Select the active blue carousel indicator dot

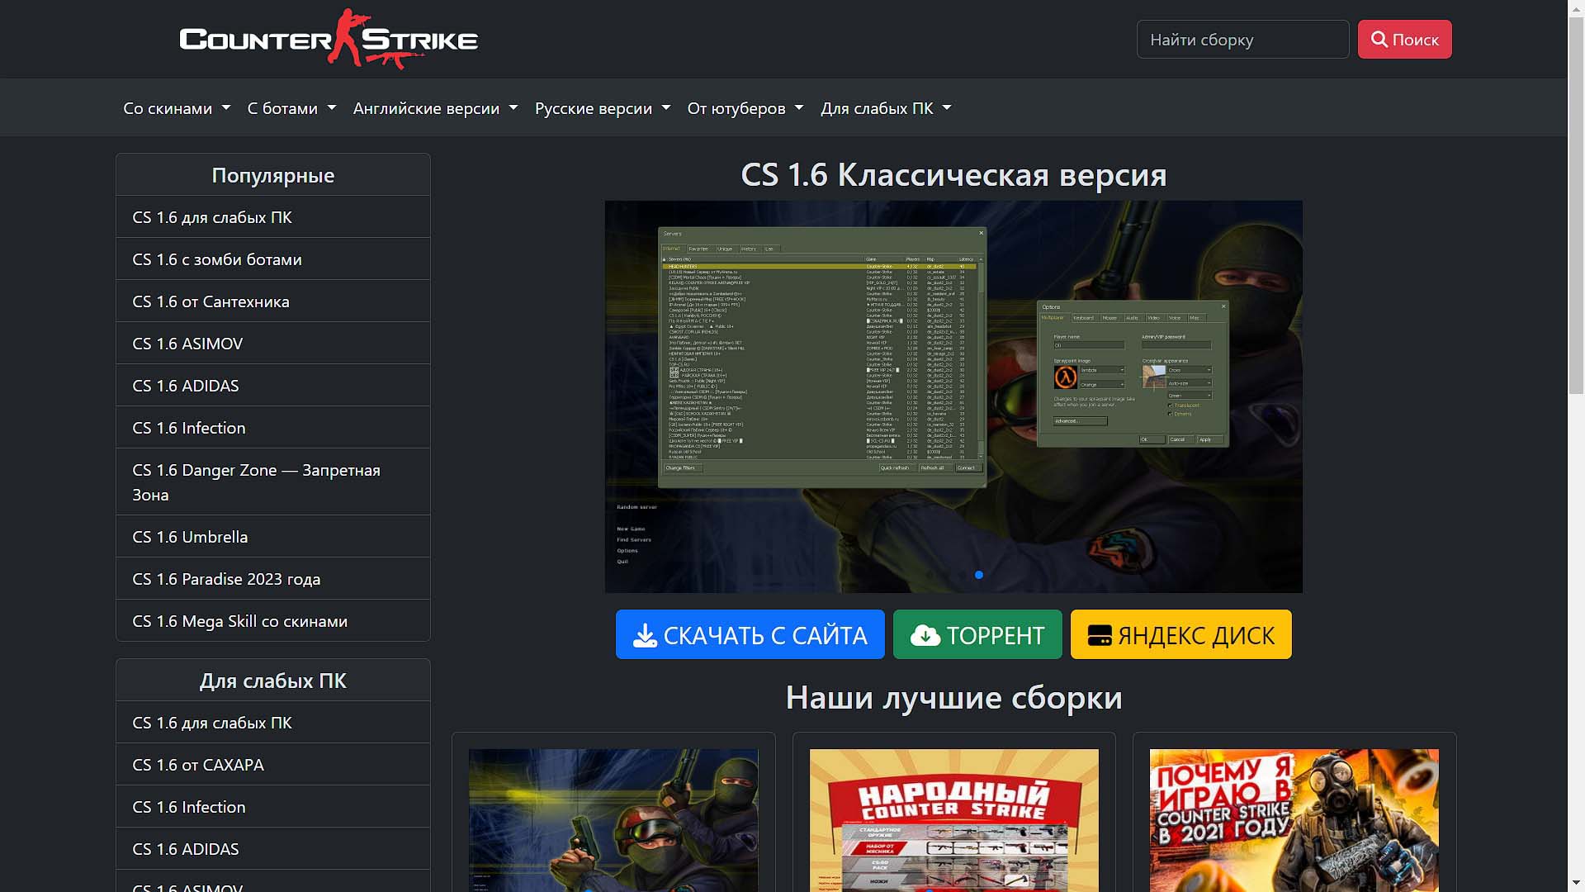[979, 575]
